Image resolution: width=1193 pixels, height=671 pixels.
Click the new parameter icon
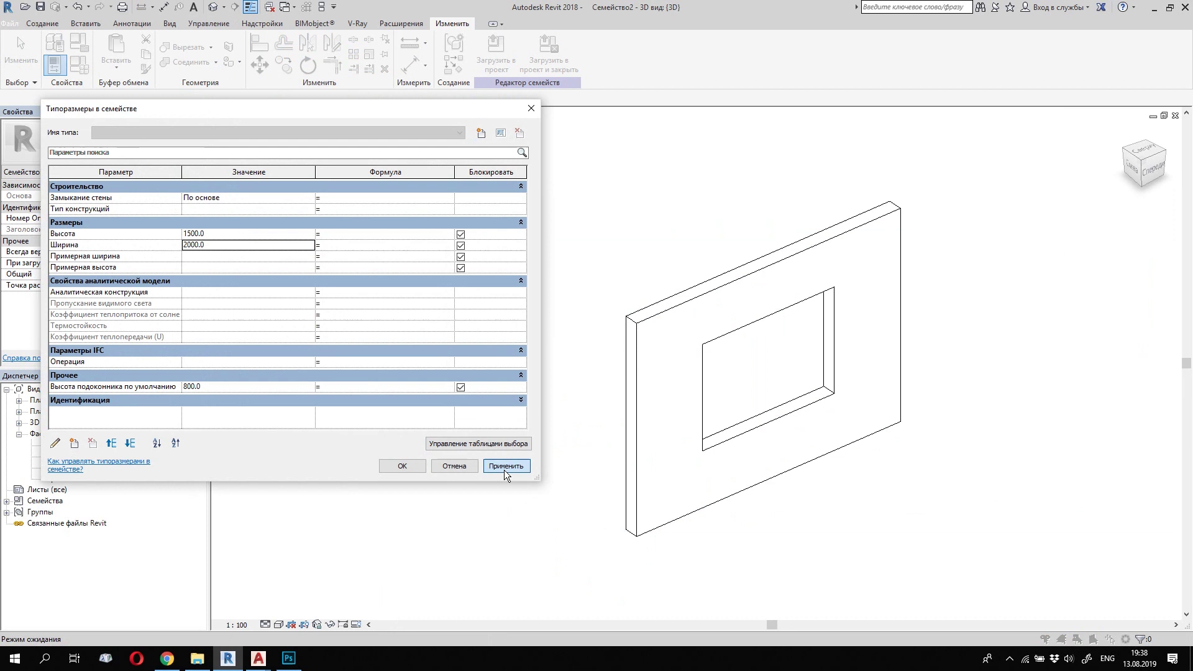pos(74,443)
